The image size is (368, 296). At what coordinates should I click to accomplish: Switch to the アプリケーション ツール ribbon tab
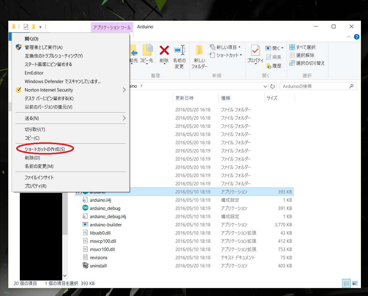point(112,27)
